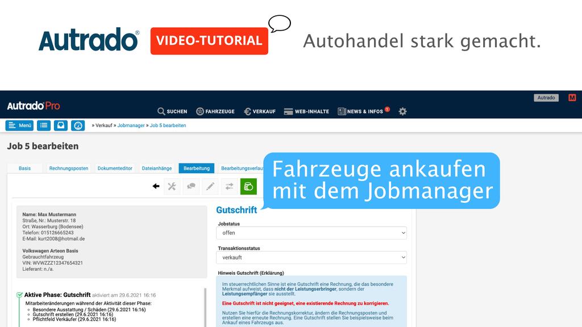The image size is (582, 327).
Task: Click the list view icon button
Action: coord(43,125)
